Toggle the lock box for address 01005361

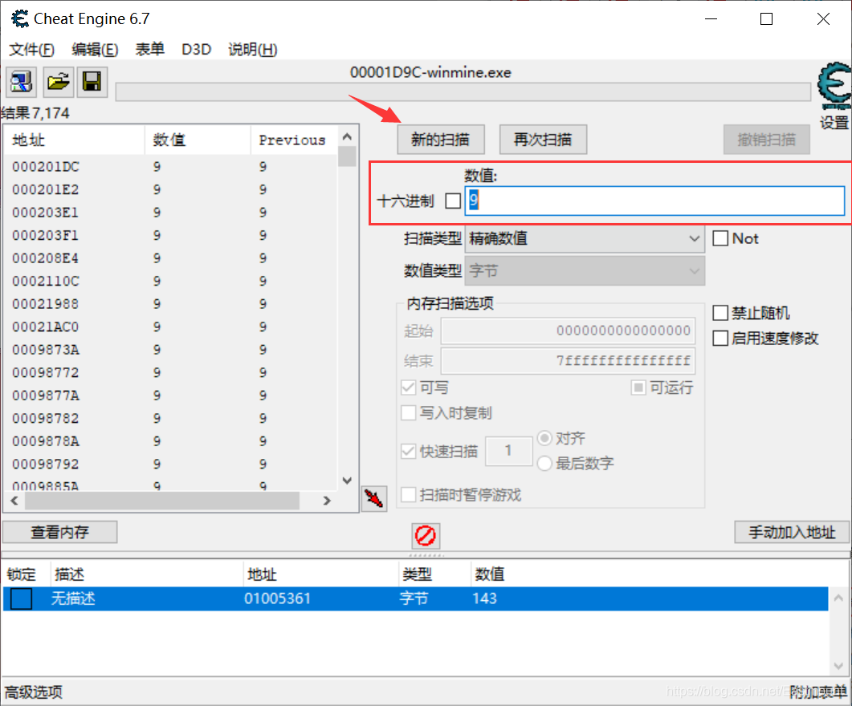tap(21, 598)
